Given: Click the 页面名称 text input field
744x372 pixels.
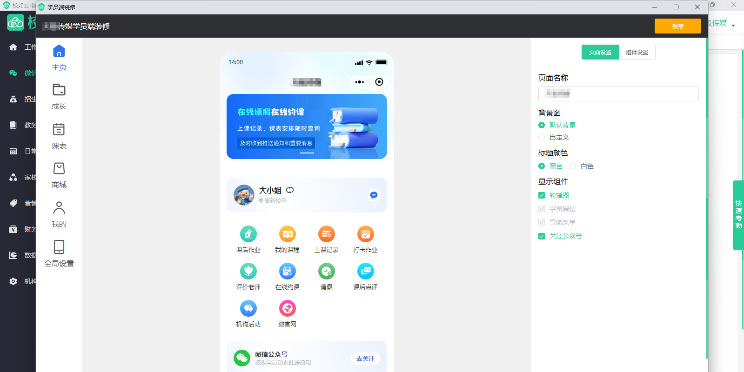Looking at the screenshot, I should (618, 94).
